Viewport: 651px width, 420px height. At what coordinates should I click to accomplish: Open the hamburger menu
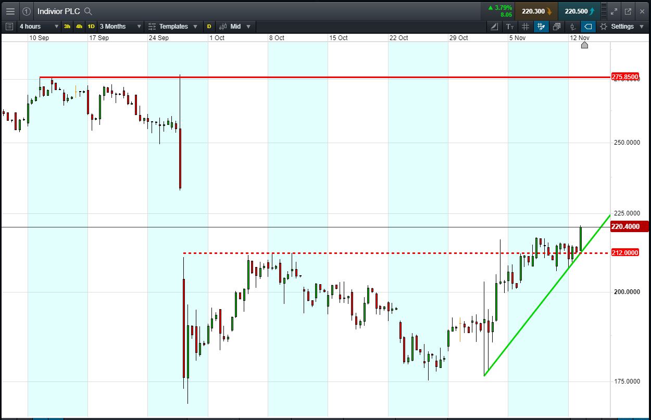coord(10,11)
